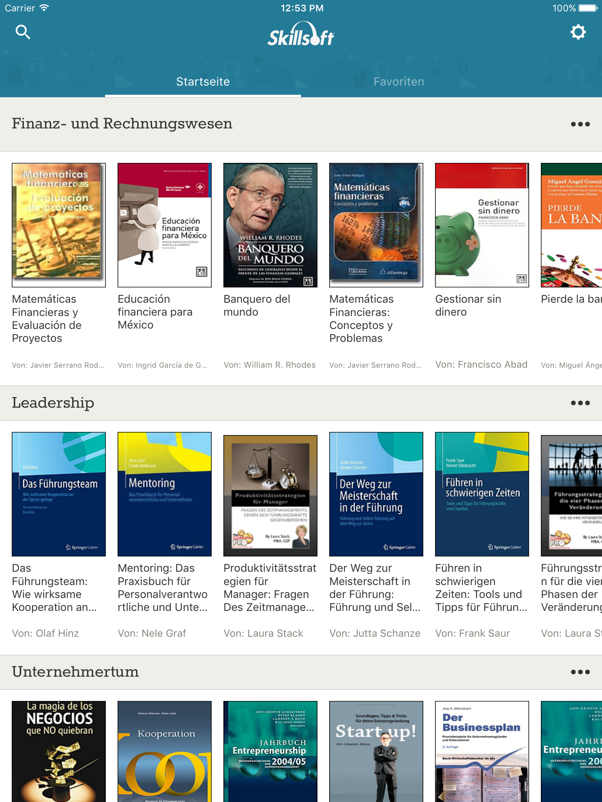
Task: Select title 'Der Weg zur Meisterschaft in der Führung'
Action: point(375,588)
